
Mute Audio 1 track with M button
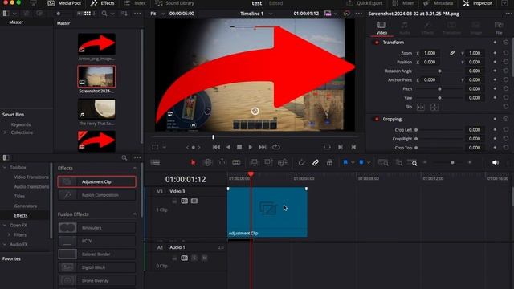(x=205, y=258)
